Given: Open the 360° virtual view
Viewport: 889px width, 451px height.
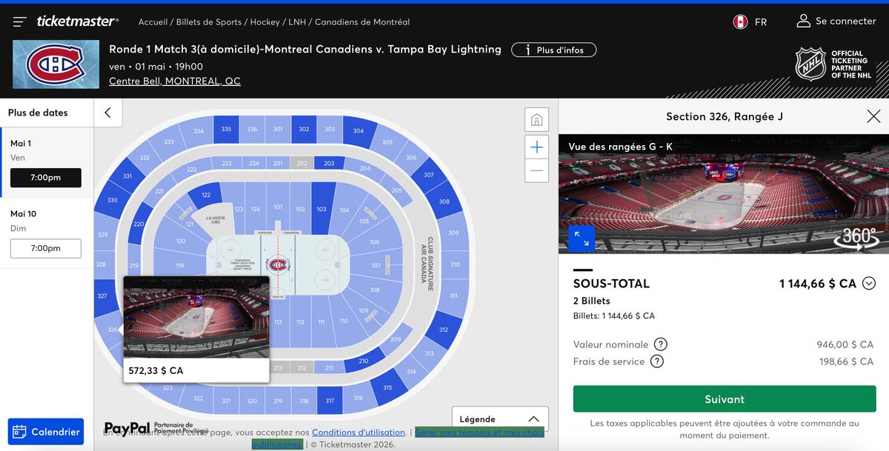Looking at the screenshot, I should pos(855,238).
